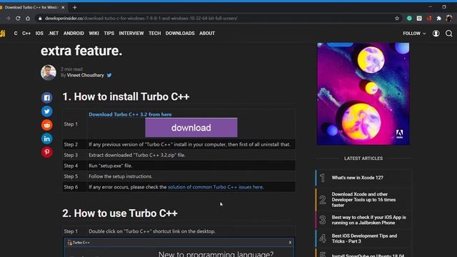Screen dimensions: 457x257
Task: Share the article on LinkedIn
Action: tap(47, 138)
